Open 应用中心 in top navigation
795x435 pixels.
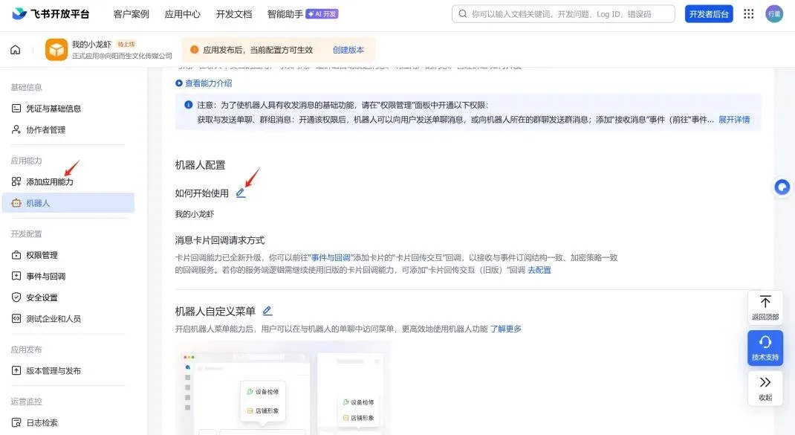183,14
